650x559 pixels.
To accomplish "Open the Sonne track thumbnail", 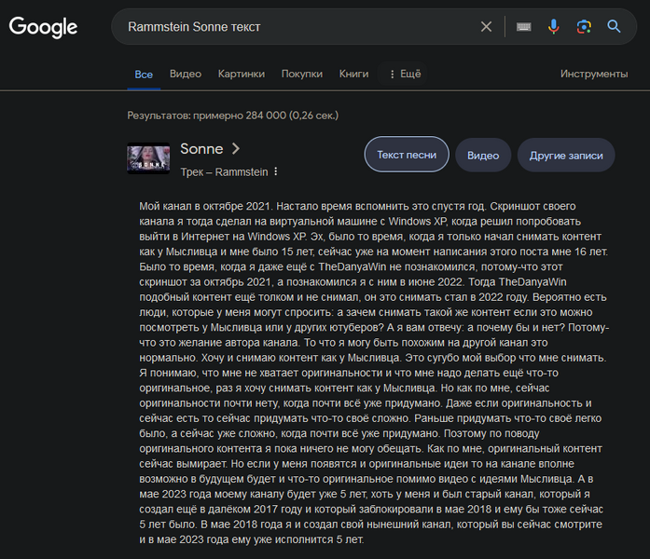I will coord(148,158).
